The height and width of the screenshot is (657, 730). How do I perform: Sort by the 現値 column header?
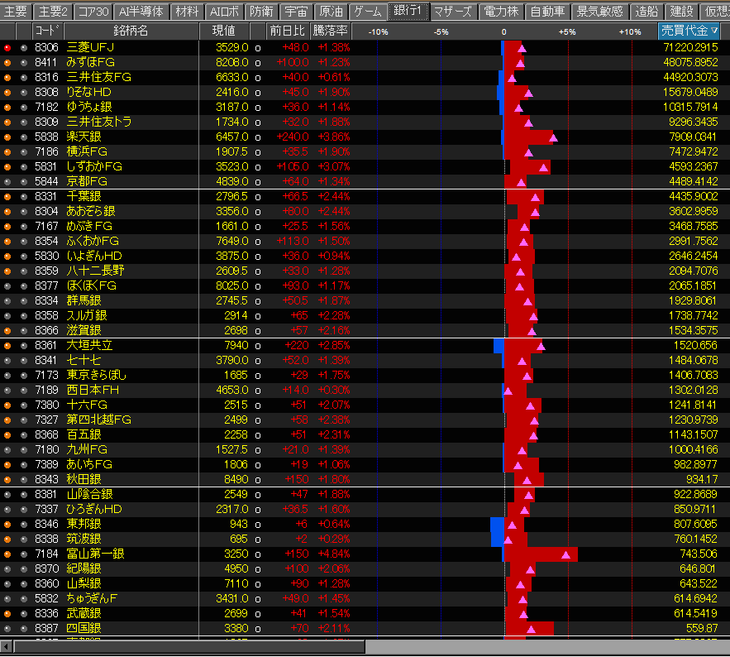pos(224,31)
